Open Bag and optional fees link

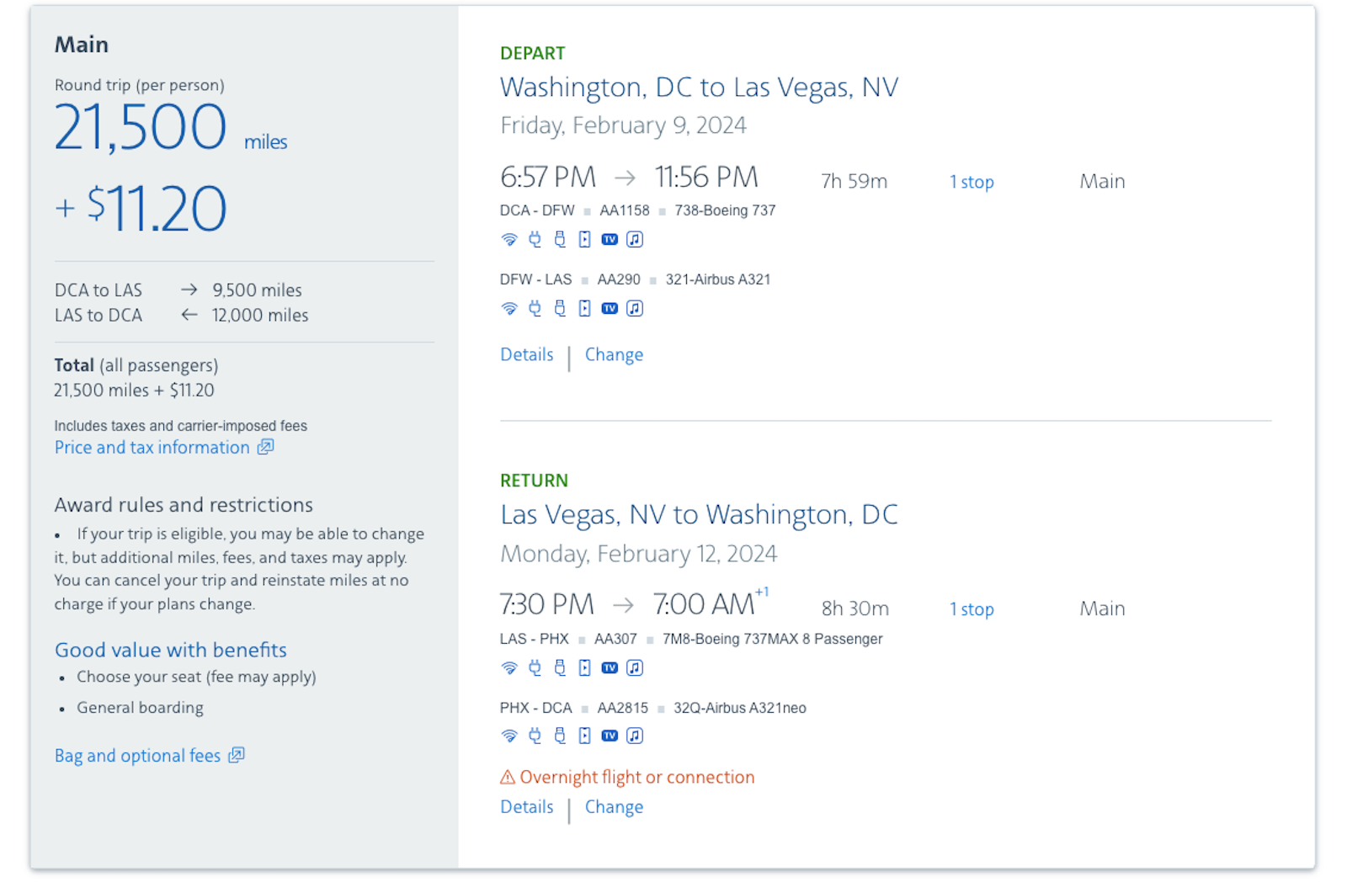tap(137, 756)
